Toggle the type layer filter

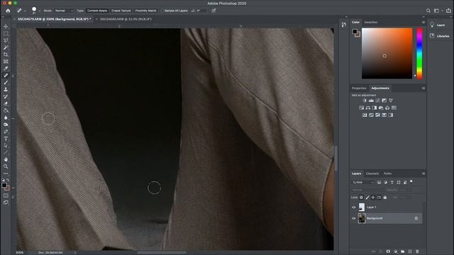pos(392,183)
